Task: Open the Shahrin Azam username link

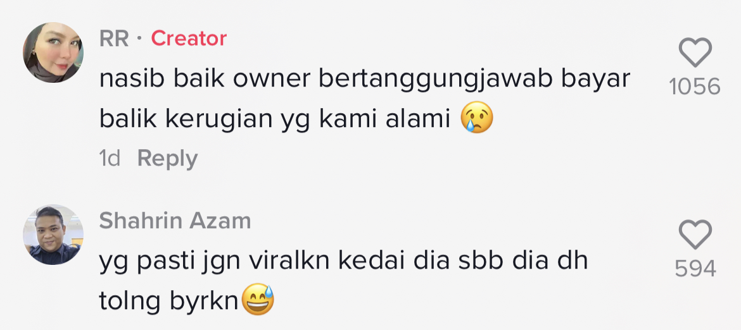Action: pos(175,221)
